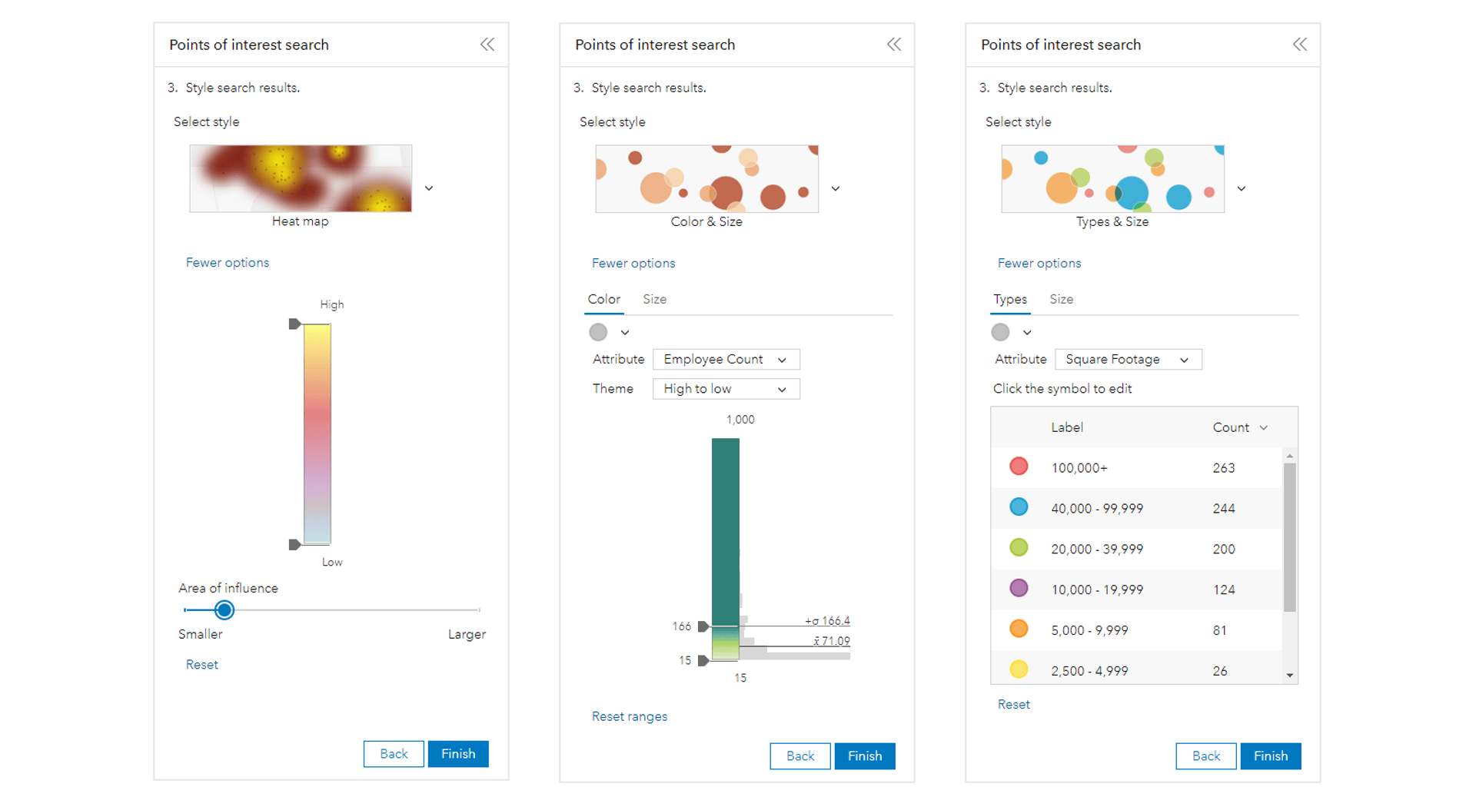The height and width of the screenshot is (807, 1476).
Task: Edit the blue 40,000 - 99,999 symbol
Action: [x=1019, y=507]
